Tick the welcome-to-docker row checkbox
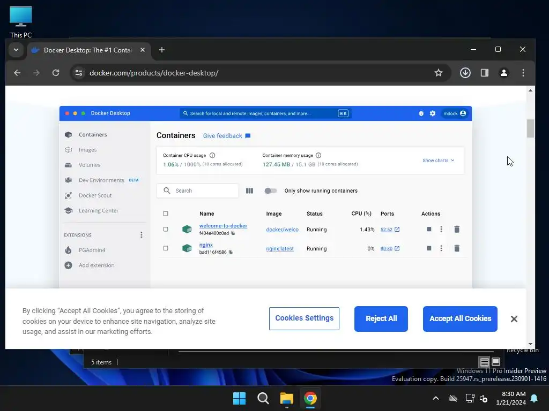 tap(166, 229)
